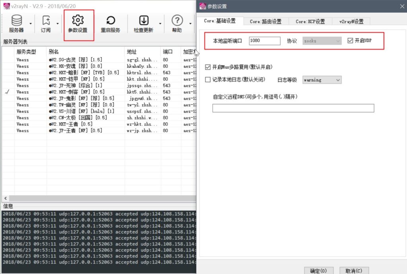Click the 日志等级 label
The height and width of the screenshot is (274, 407).
[287, 80]
